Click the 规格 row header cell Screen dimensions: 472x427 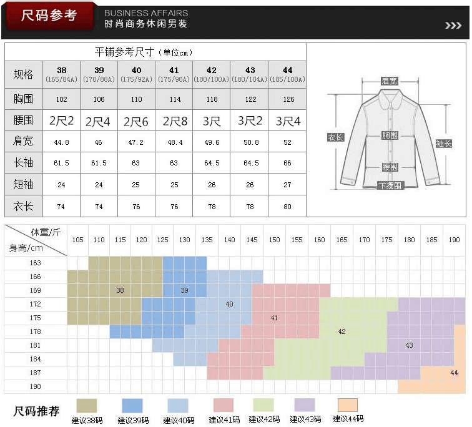point(24,74)
